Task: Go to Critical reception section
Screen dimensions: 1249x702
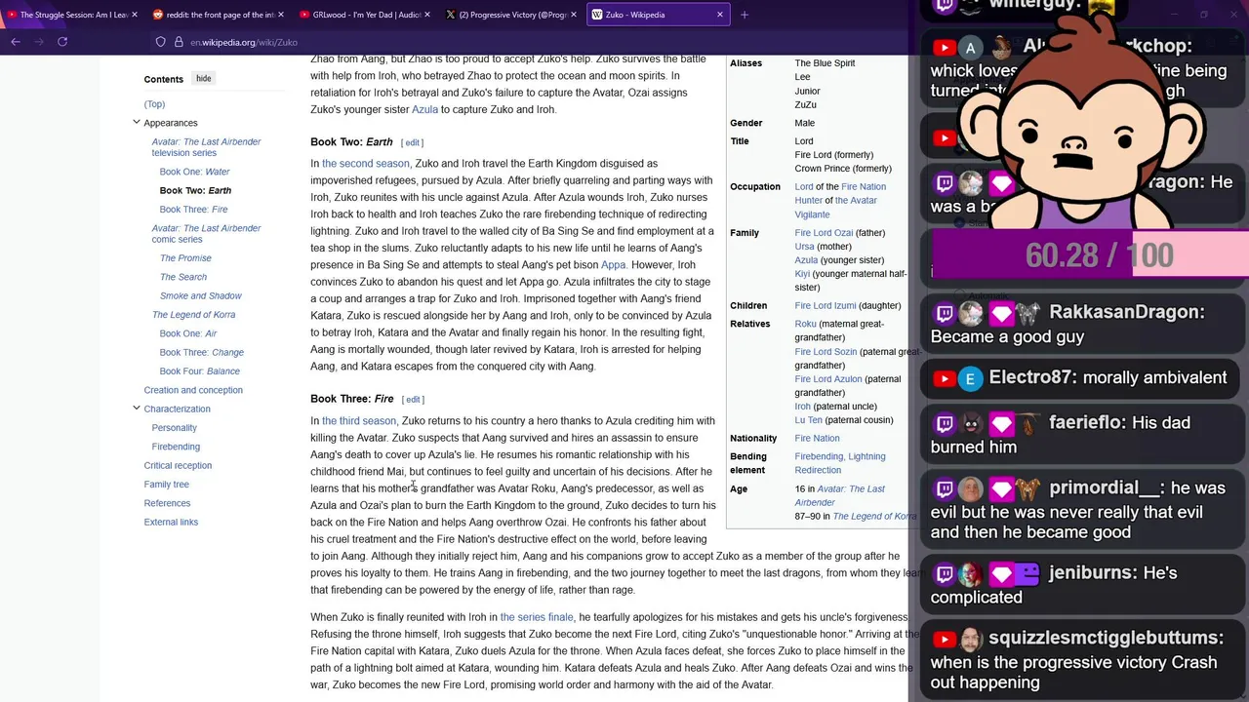Action: (x=178, y=465)
